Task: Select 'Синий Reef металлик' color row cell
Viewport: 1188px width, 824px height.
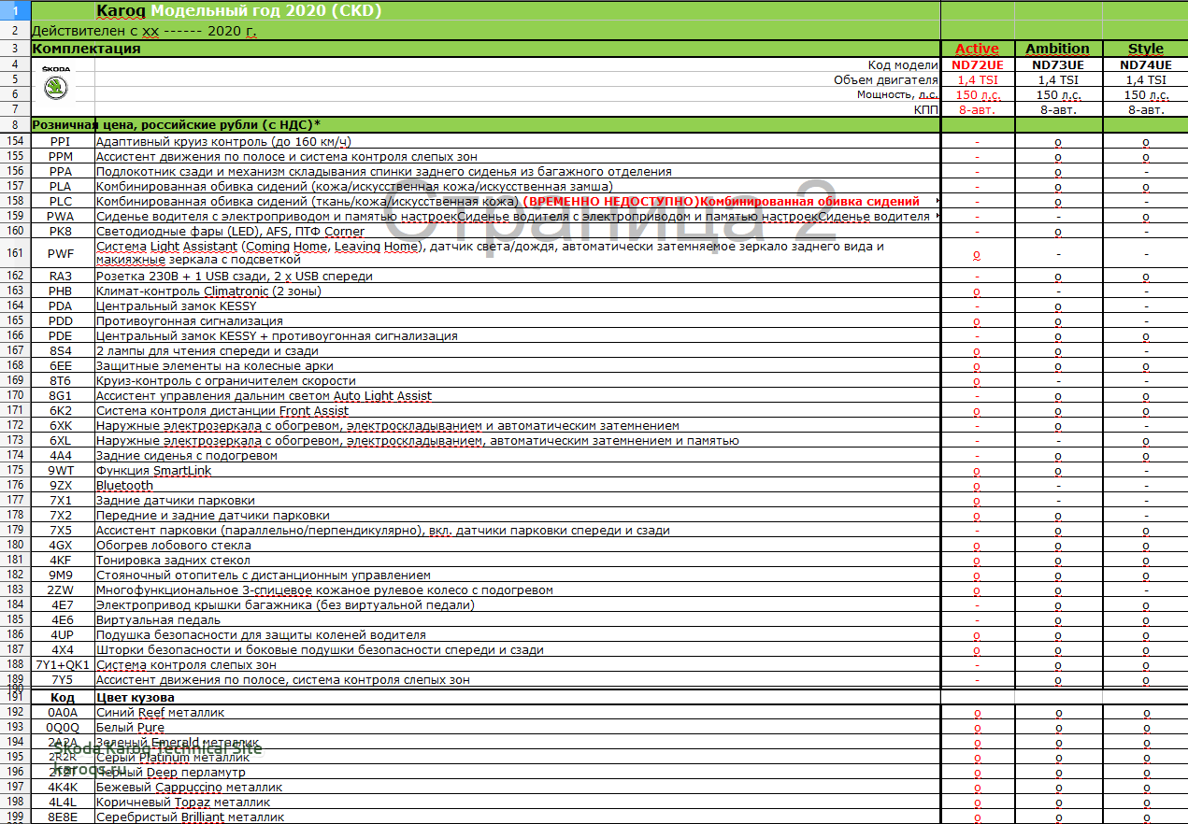Action: click(x=517, y=712)
